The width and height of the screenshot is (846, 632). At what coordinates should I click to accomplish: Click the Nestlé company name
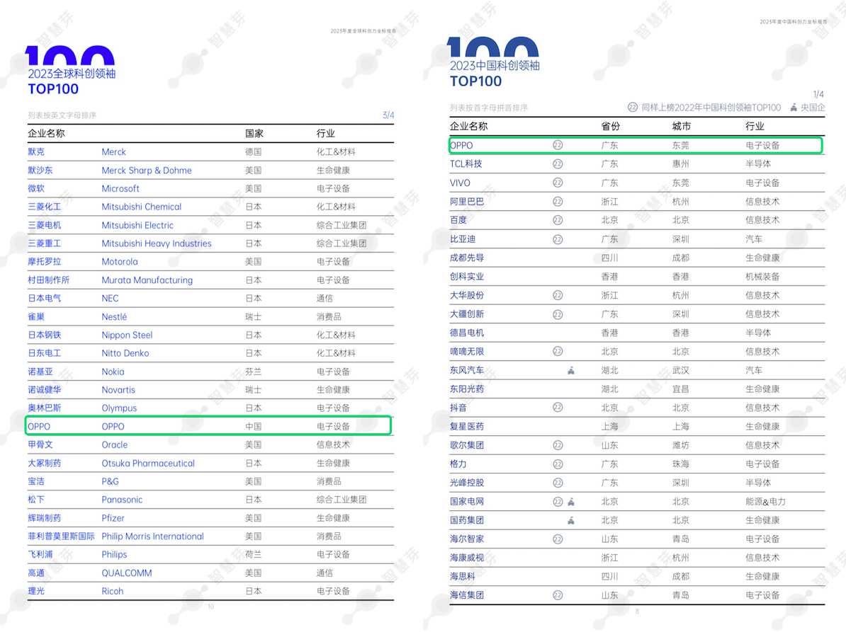(x=114, y=317)
